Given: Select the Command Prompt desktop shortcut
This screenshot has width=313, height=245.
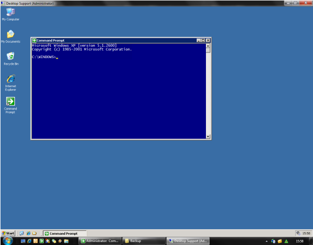Looking at the screenshot, I should pos(10,105).
